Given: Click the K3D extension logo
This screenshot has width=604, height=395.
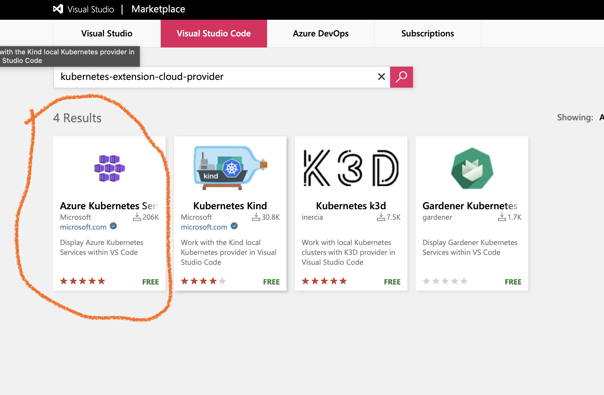Looking at the screenshot, I should click(x=351, y=168).
